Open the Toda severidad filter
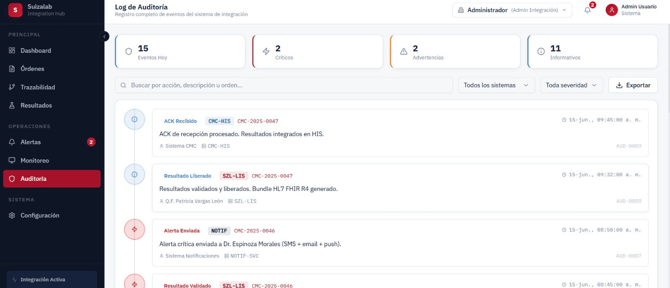The width and height of the screenshot is (670, 288). tap(572, 85)
